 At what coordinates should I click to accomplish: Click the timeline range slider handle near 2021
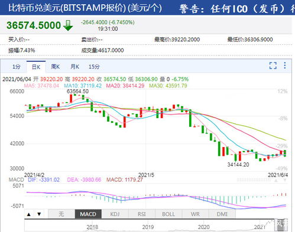pyautogui.click(x=281, y=226)
